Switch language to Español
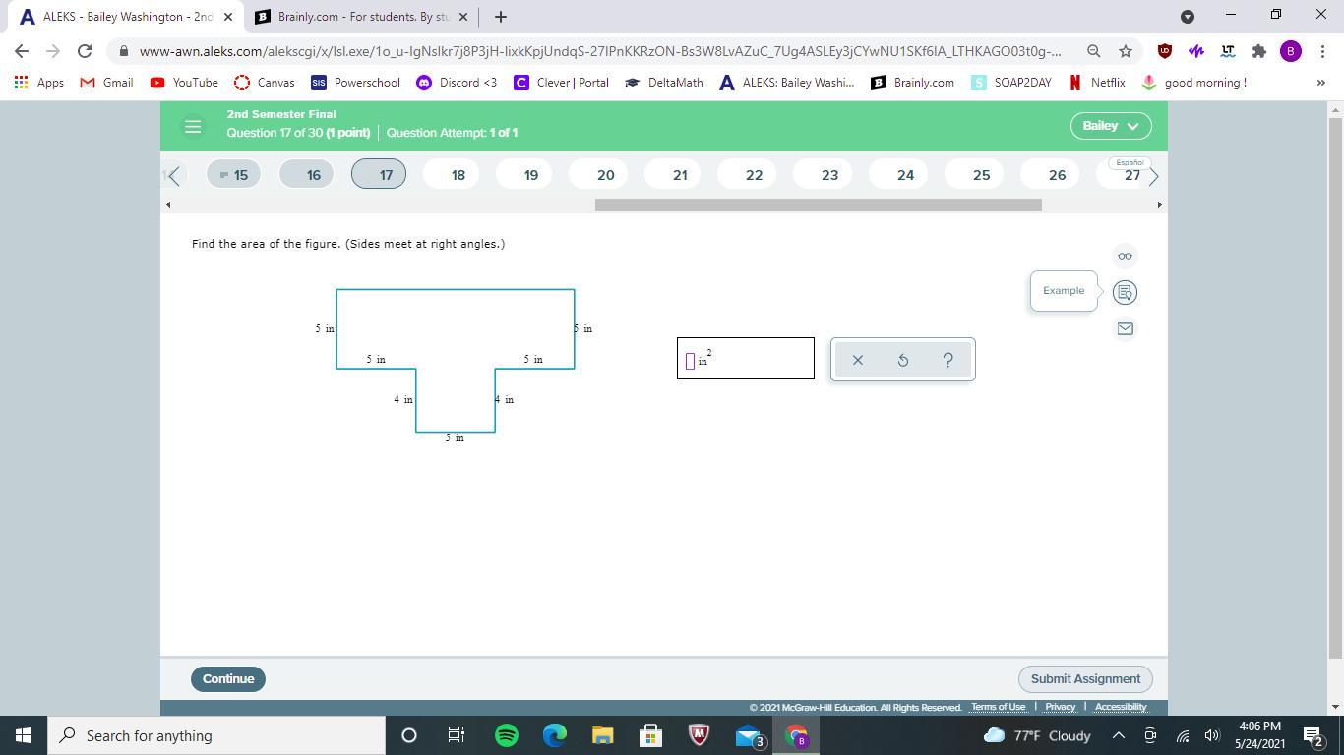Screen dimensions: 1344x755 coord(1130,162)
